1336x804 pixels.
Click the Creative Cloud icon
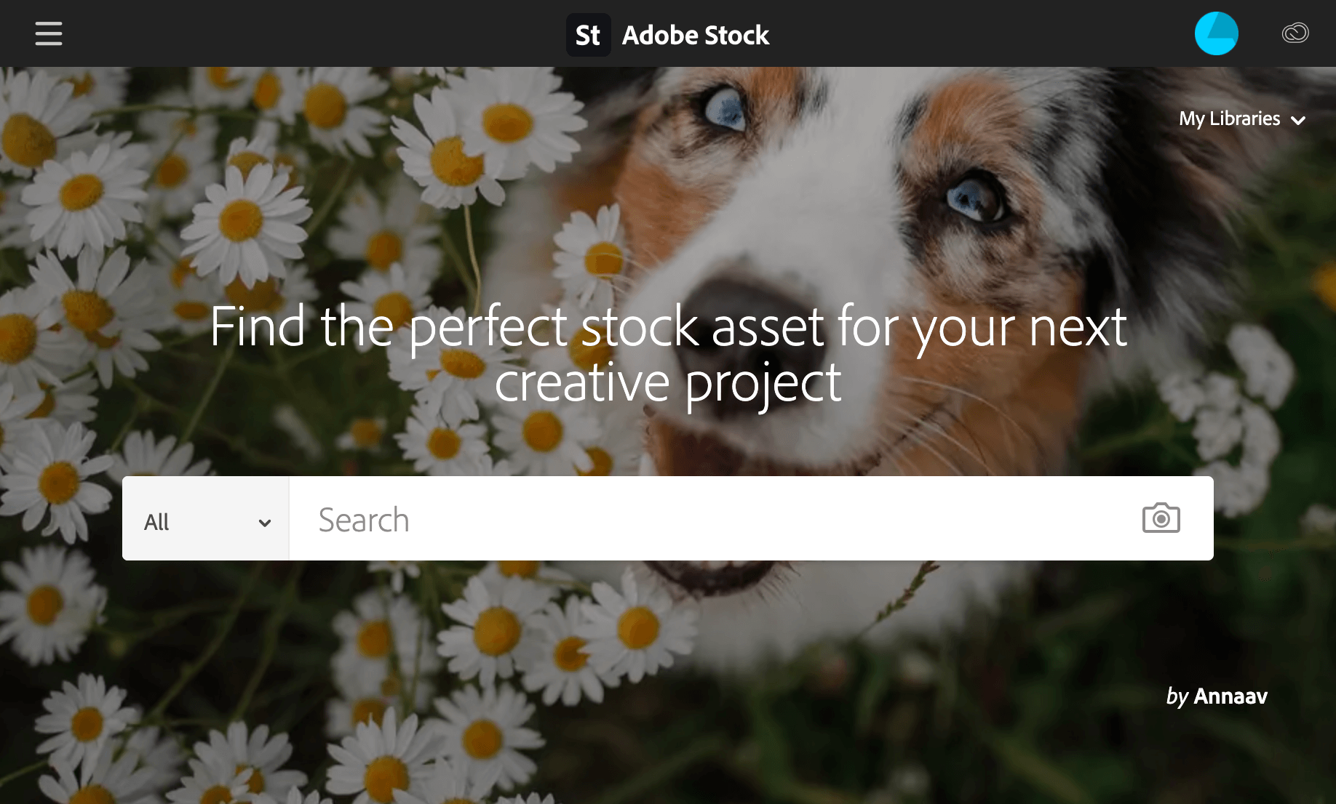[1295, 33]
